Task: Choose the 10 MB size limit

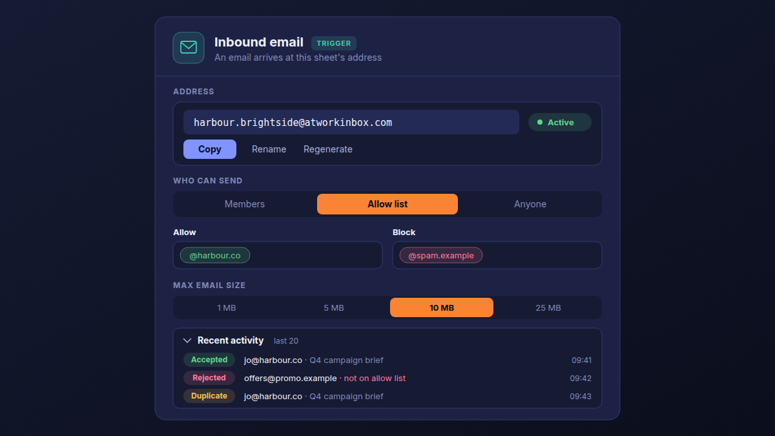Action: tap(442, 307)
